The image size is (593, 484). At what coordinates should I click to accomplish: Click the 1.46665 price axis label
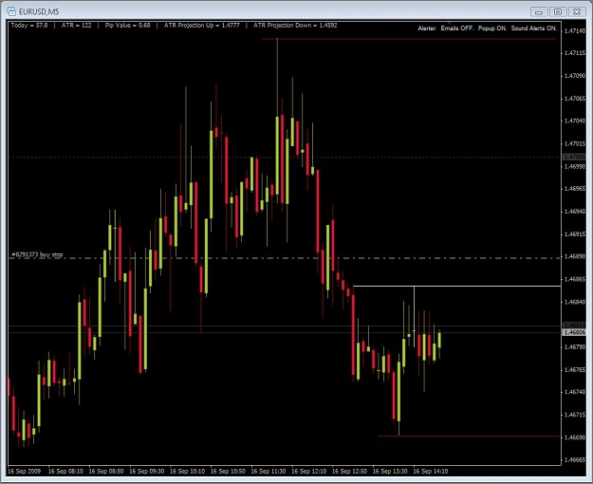tap(574, 459)
